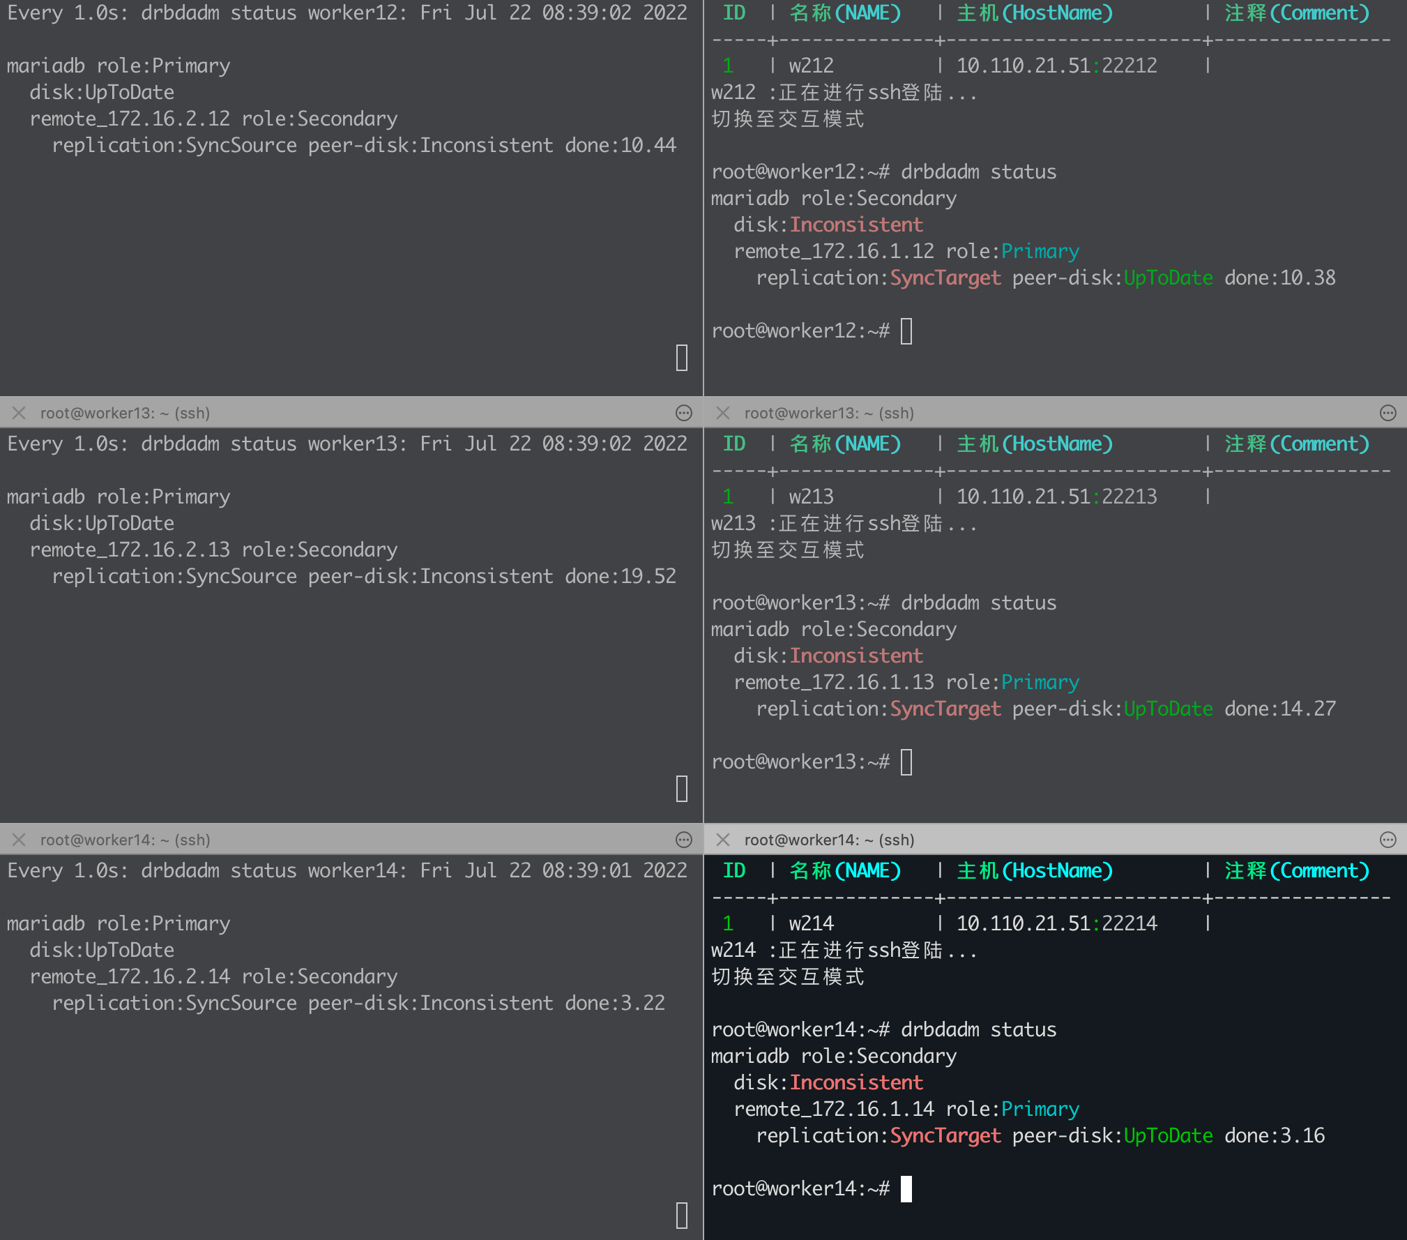
Task: Click host address 10.110.21.51:22212
Action: pos(1056,66)
